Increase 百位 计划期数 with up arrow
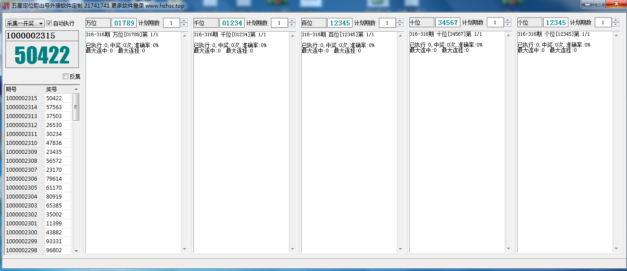The width and height of the screenshot is (627, 271). [x=400, y=21]
